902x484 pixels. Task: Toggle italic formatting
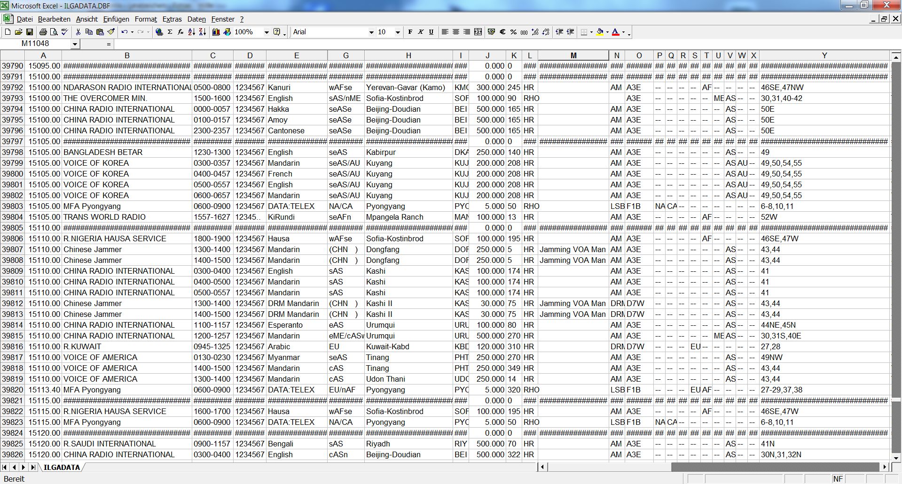click(420, 32)
